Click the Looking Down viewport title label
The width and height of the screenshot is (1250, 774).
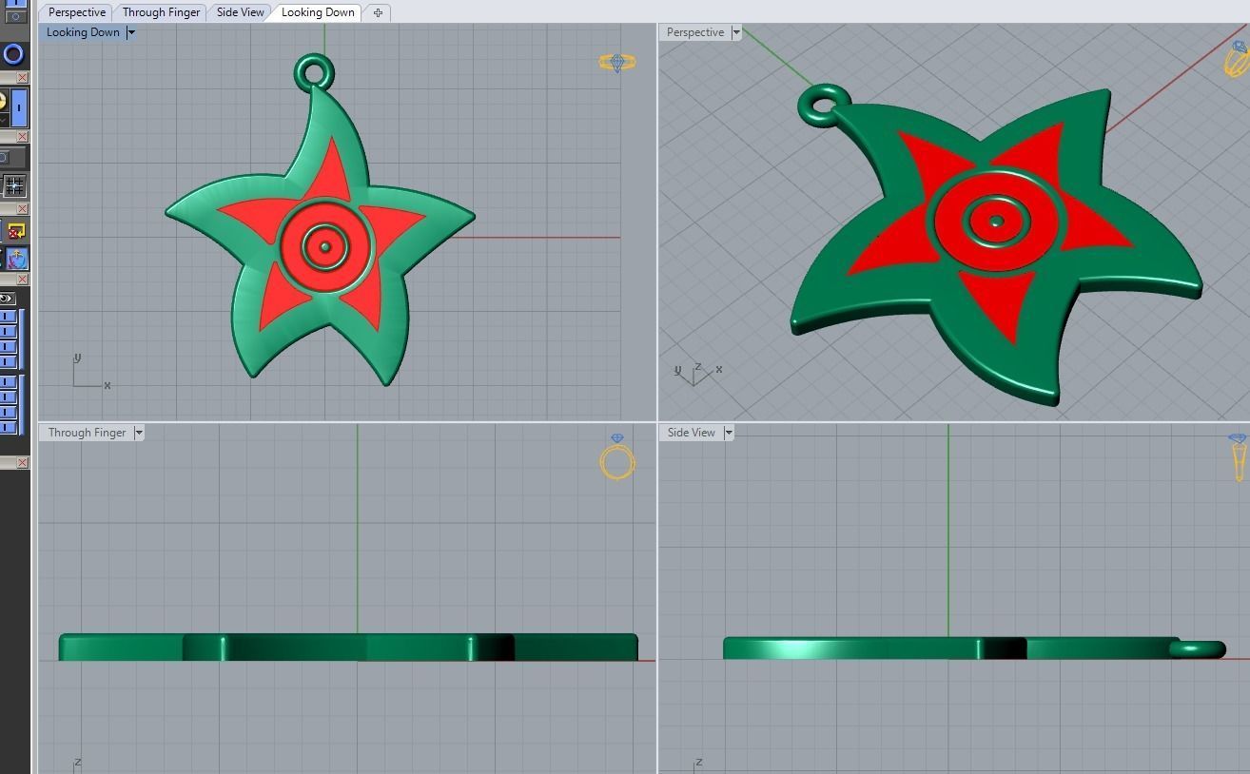(83, 32)
